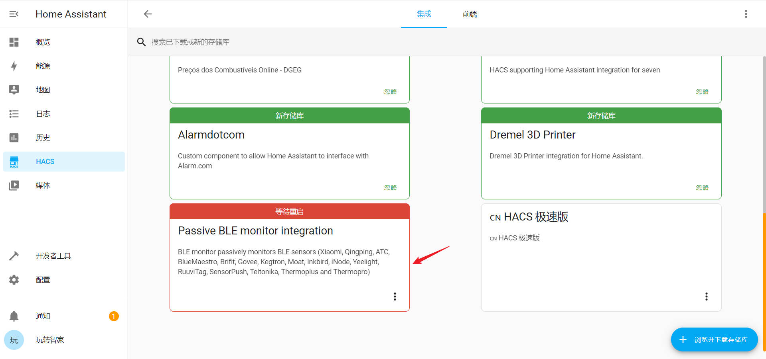
Task: Open the 日志 menu item
Action: tap(64, 113)
